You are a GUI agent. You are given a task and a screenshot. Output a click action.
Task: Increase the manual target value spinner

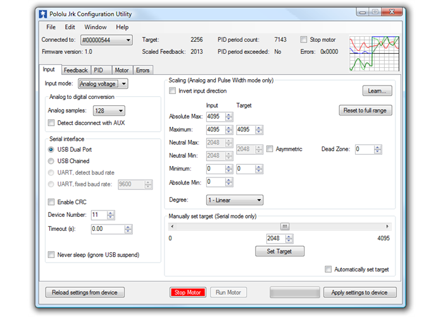click(289, 236)
